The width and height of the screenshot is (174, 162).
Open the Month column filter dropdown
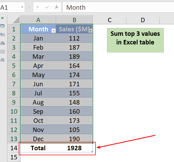[x=53, y=31]
